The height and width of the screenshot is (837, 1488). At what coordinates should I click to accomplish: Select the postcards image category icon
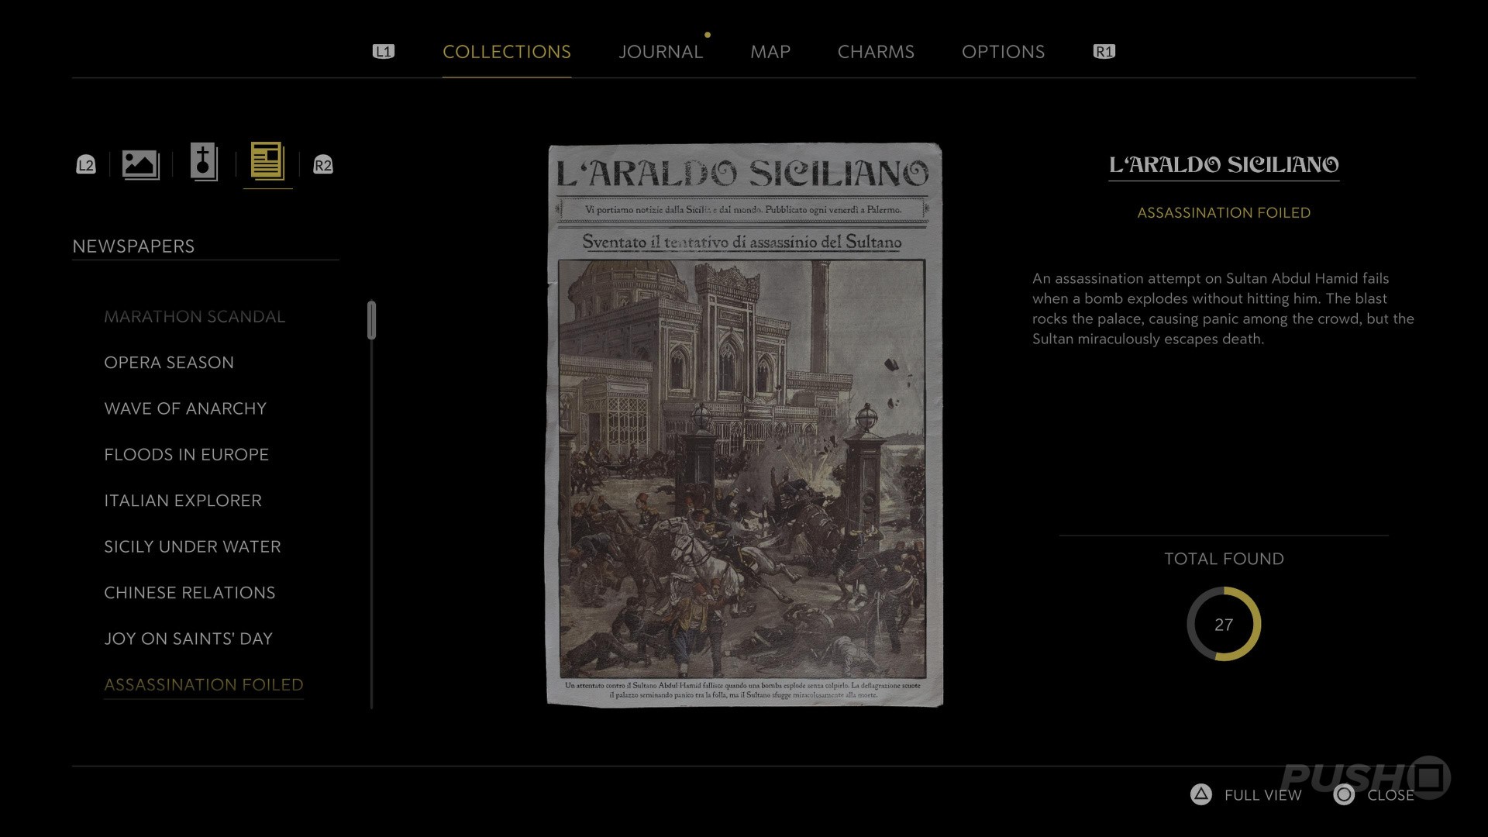coord(140,164)
